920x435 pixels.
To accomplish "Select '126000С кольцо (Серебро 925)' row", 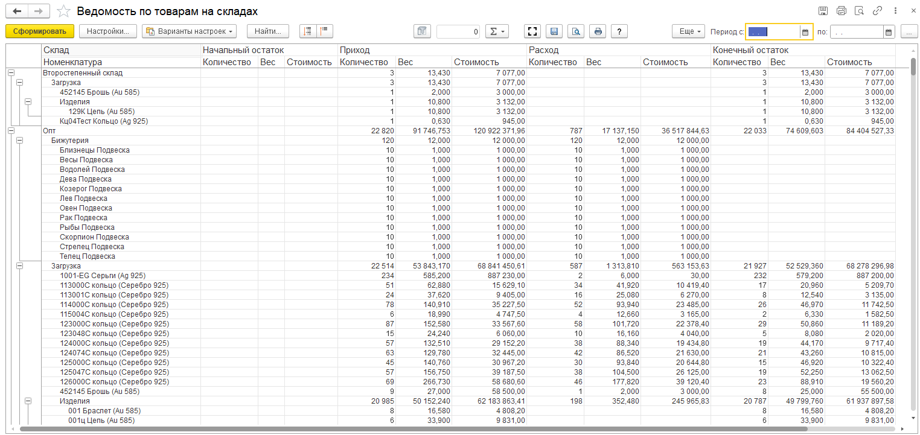I will tap(468, 382).
